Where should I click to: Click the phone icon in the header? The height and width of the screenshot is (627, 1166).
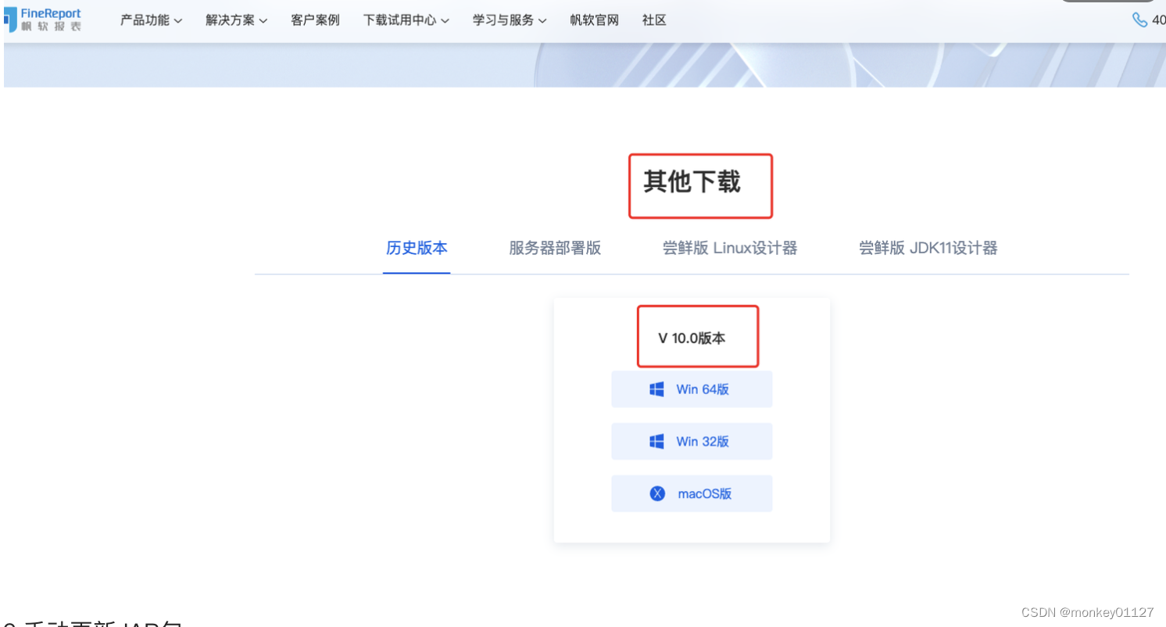[x=1140, y=20]
